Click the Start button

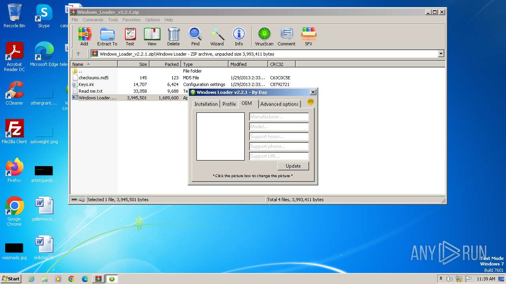click(x=11, y=278)
